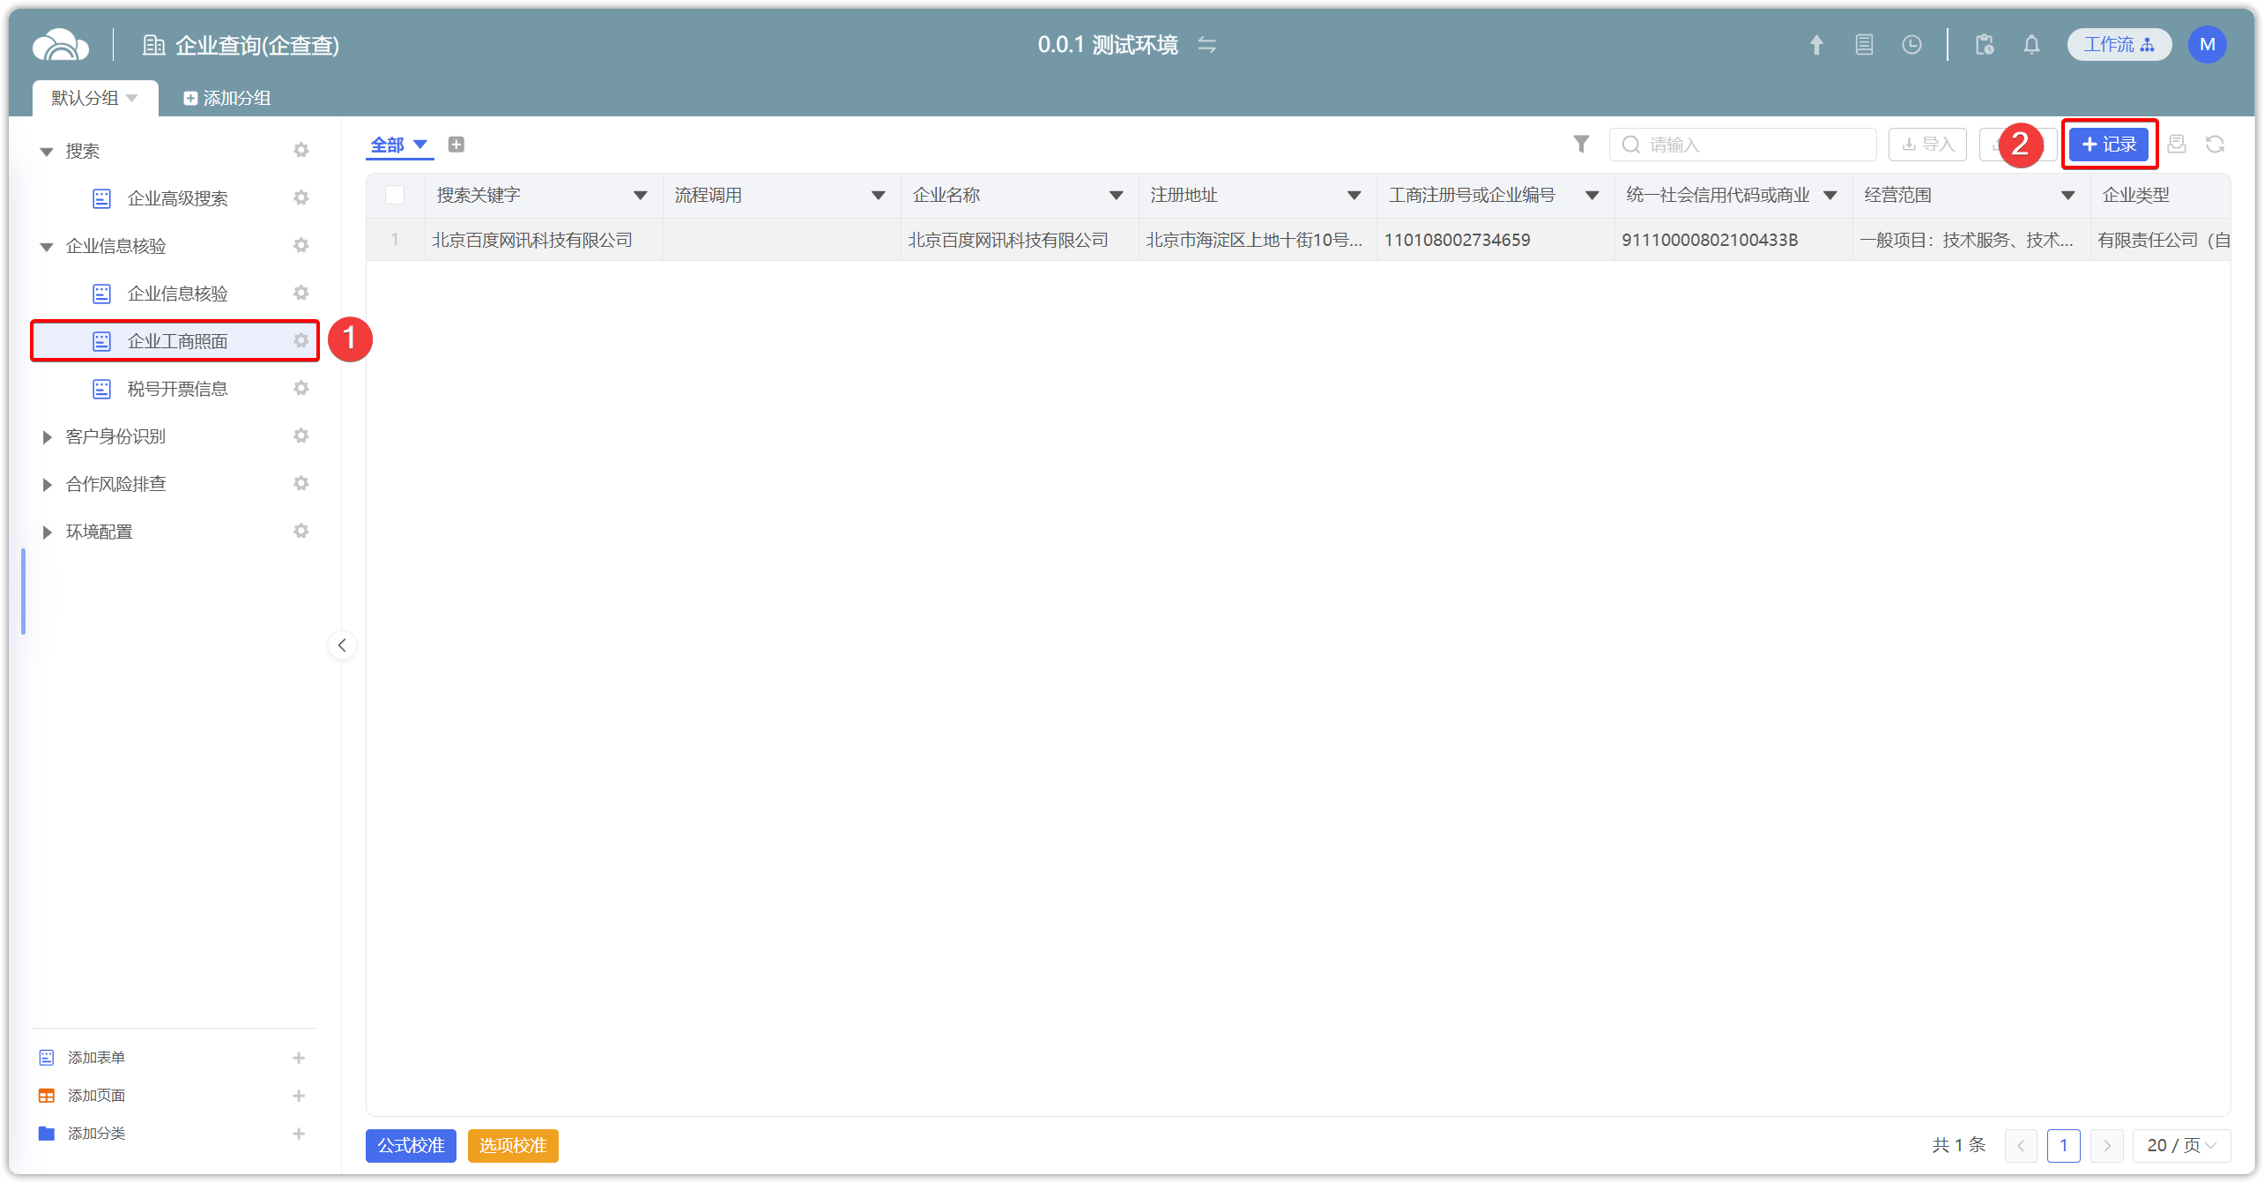Click the user avatar M
The image size is (2264, 1183).
(x=2207, y=45)
